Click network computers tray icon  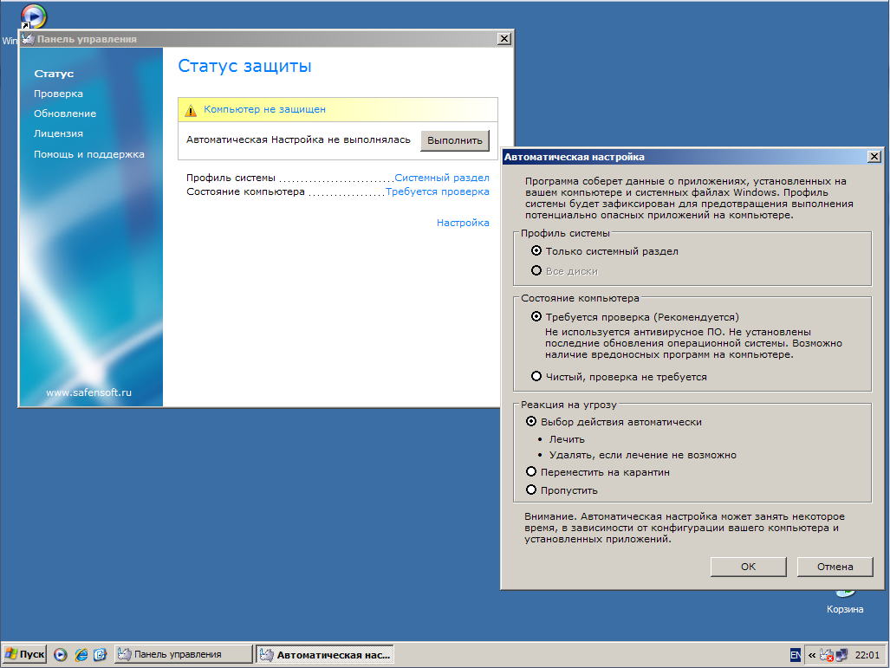tap(841, 655)
